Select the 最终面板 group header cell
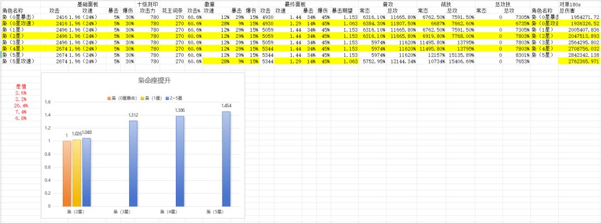Screen dimensions: 601x223 coord(295,3)
